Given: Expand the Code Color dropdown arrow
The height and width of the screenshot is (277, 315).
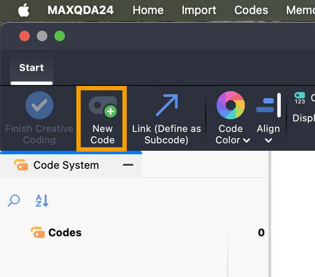Looking at the screenshot, I should (246, 141).
